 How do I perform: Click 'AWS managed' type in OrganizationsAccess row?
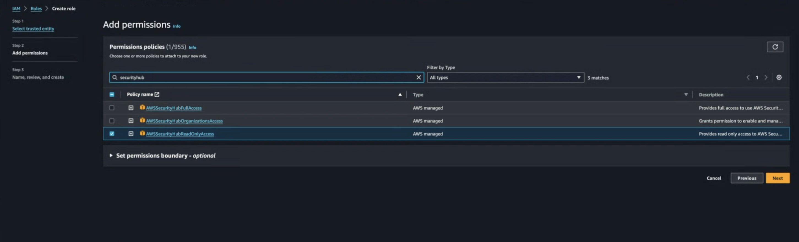coord(427,121)
